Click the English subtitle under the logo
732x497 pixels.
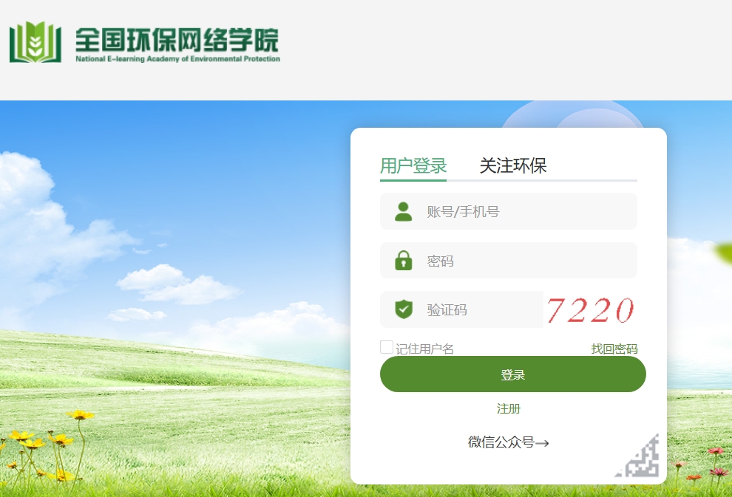(178, 59)
